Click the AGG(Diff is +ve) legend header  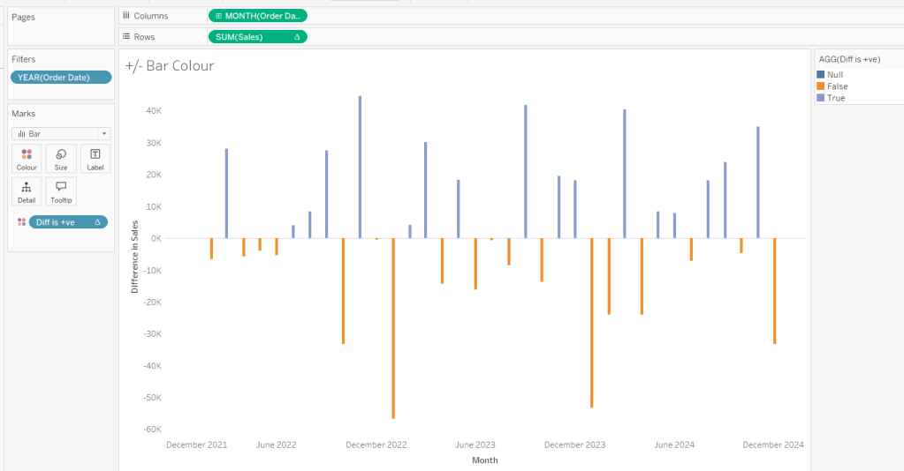click(849, 59)
